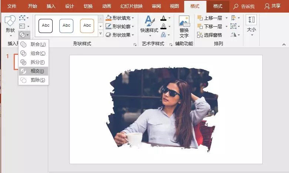Open the 幻灯片放映 slideshow tab

point(132,6)
